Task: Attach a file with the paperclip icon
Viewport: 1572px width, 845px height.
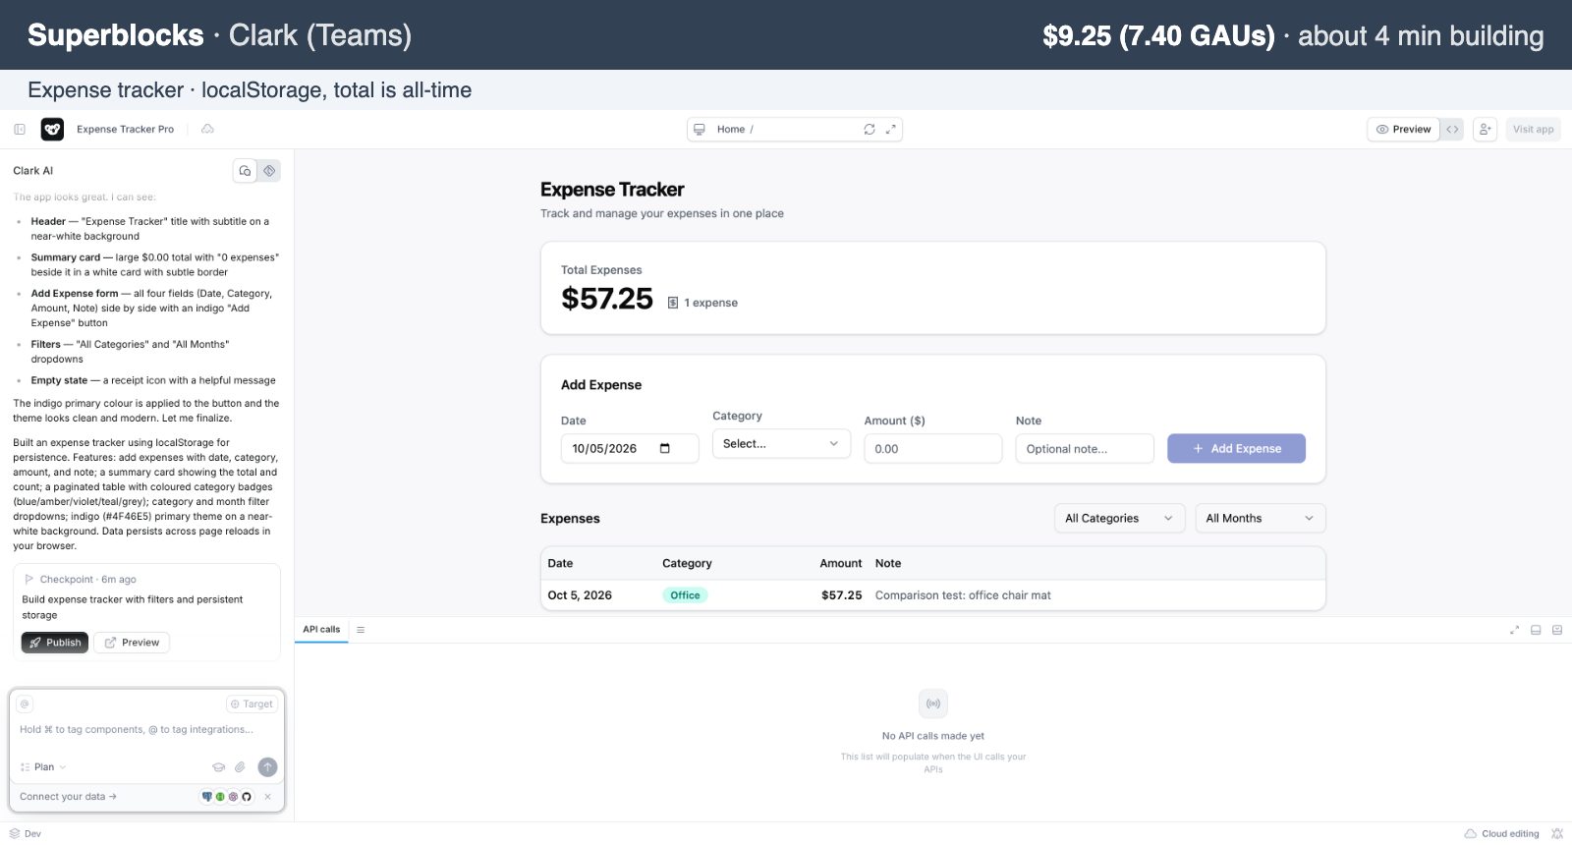Action: tap(240, 767)
